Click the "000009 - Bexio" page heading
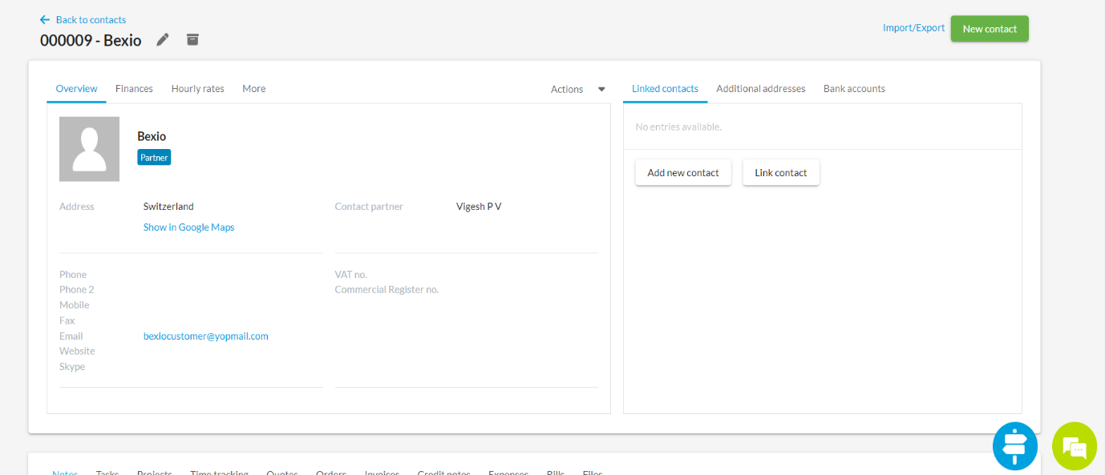Viewport: 1105px width, 475px height. (91, 40)
